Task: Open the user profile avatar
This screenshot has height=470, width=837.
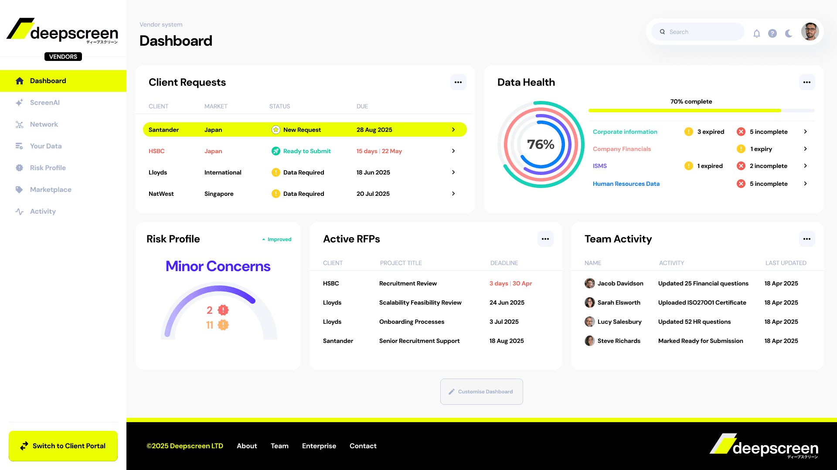Action: point(810,32)
